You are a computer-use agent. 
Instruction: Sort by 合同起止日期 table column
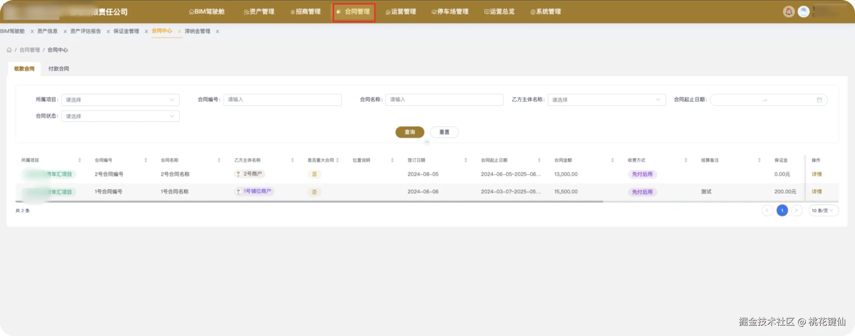(x=539, y=160)
